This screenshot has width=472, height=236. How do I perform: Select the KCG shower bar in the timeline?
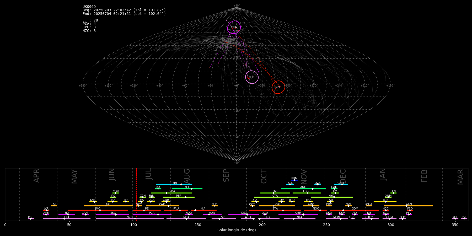[x=187, y=189]
